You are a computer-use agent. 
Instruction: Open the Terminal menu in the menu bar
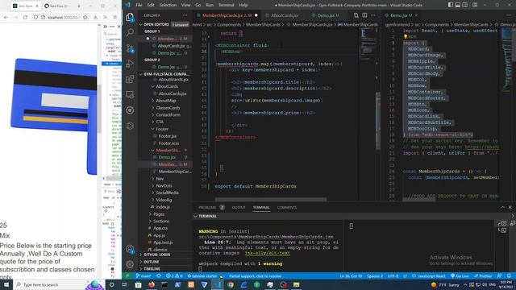click(x=226, y=5)
